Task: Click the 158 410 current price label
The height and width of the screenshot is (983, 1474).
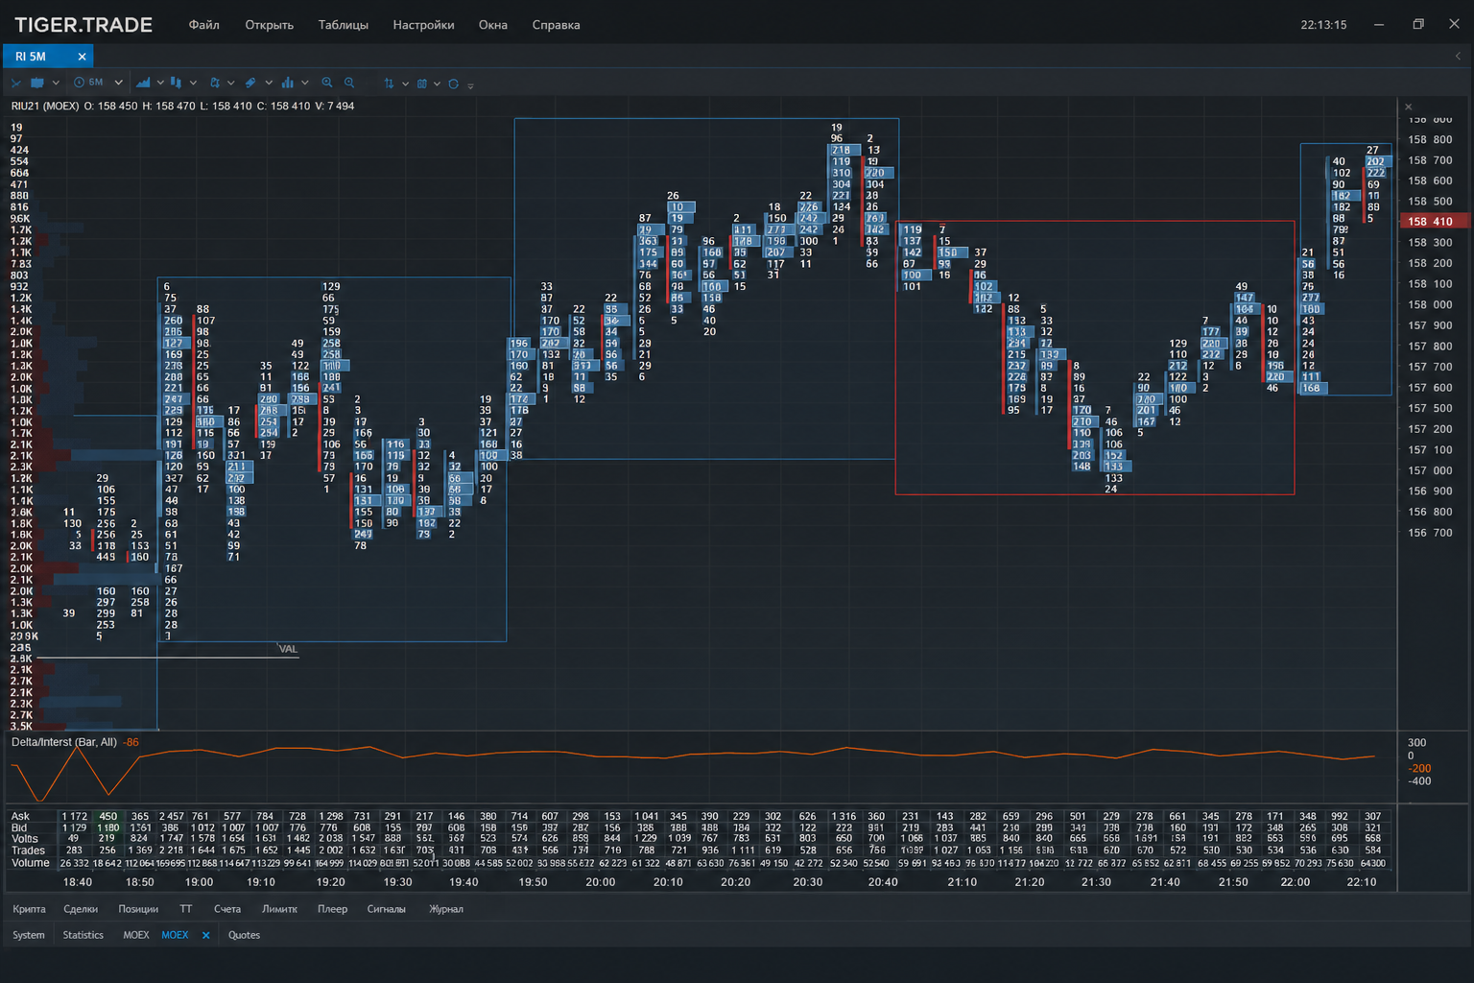Action: (1433, 221)
